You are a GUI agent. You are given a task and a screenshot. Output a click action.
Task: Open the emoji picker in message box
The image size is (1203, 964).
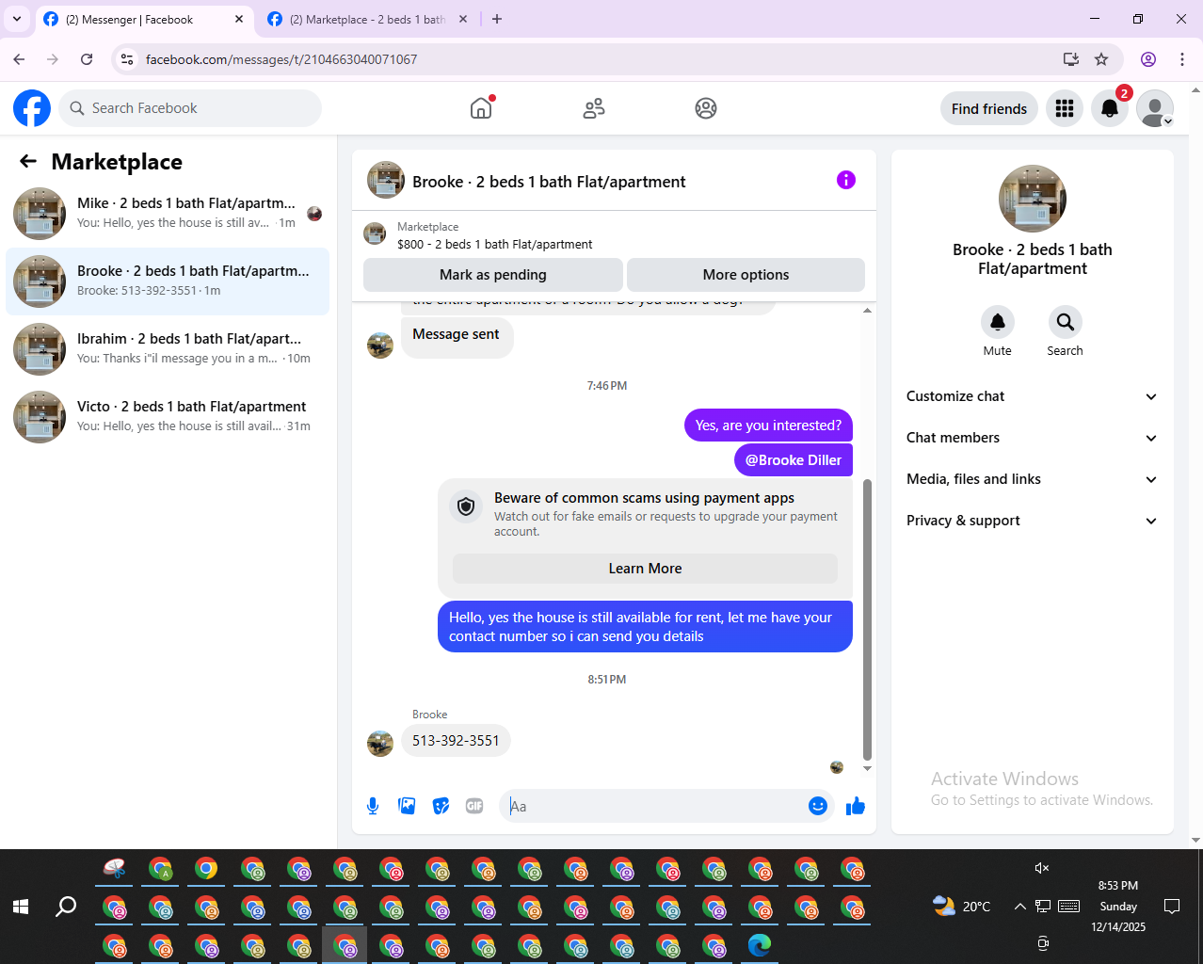(x=818, y=806)
